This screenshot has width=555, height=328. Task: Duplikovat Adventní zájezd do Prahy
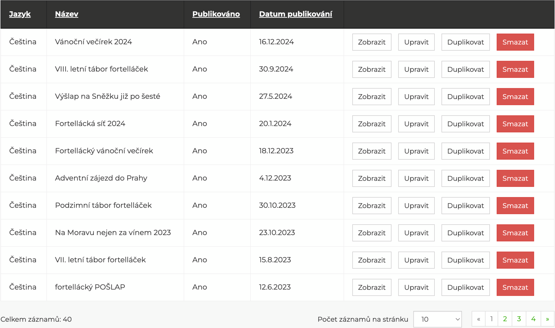[466, 178]
